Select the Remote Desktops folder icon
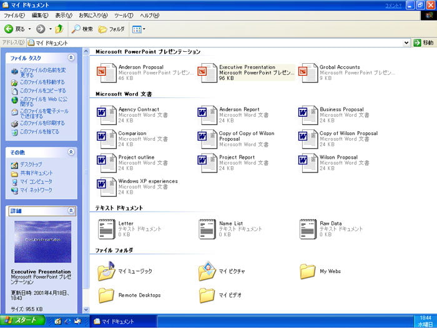 (x=106, y=296)
